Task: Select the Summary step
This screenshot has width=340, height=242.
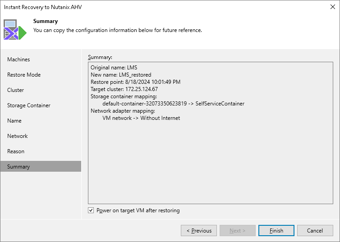Action: [x=18, y=167]
